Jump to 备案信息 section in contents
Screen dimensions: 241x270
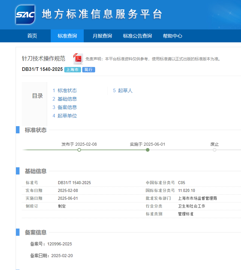tap(67, 107)
